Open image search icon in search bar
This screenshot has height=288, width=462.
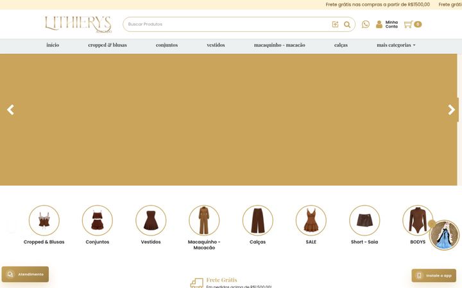point(335,24)
